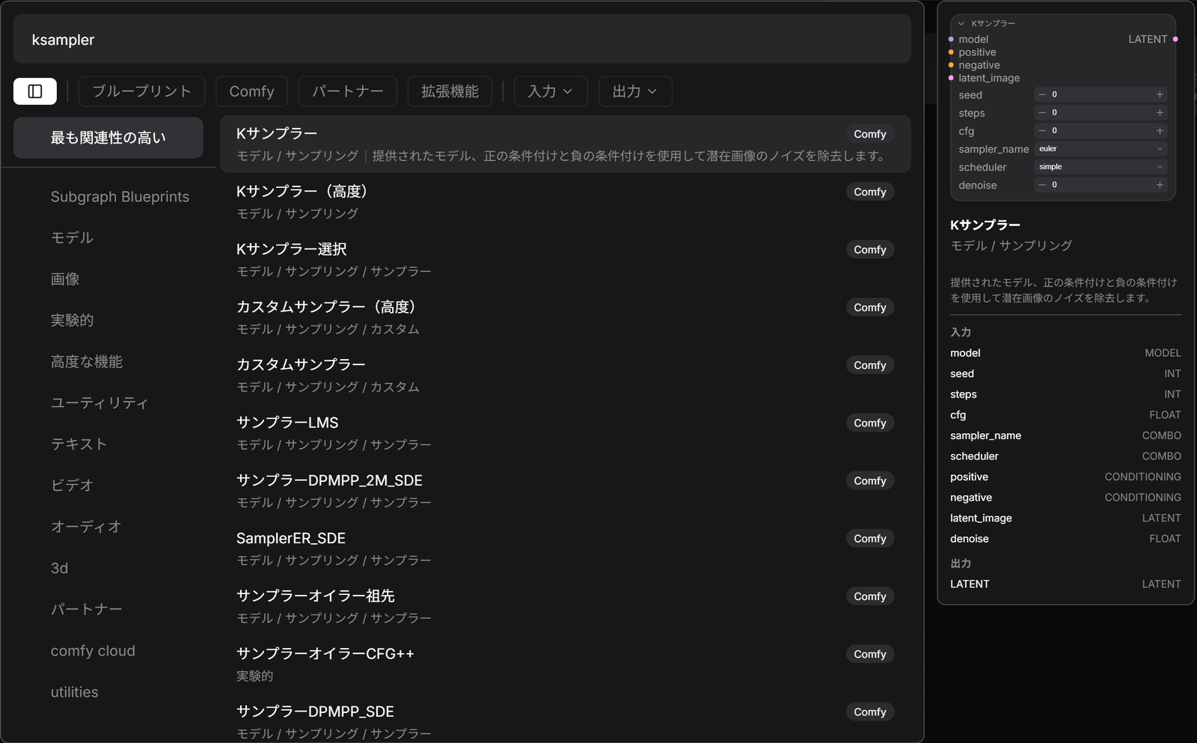The width and height of the screenshot is (1197, 743).
Task: Click the ksampler search field
Action: 462,40
